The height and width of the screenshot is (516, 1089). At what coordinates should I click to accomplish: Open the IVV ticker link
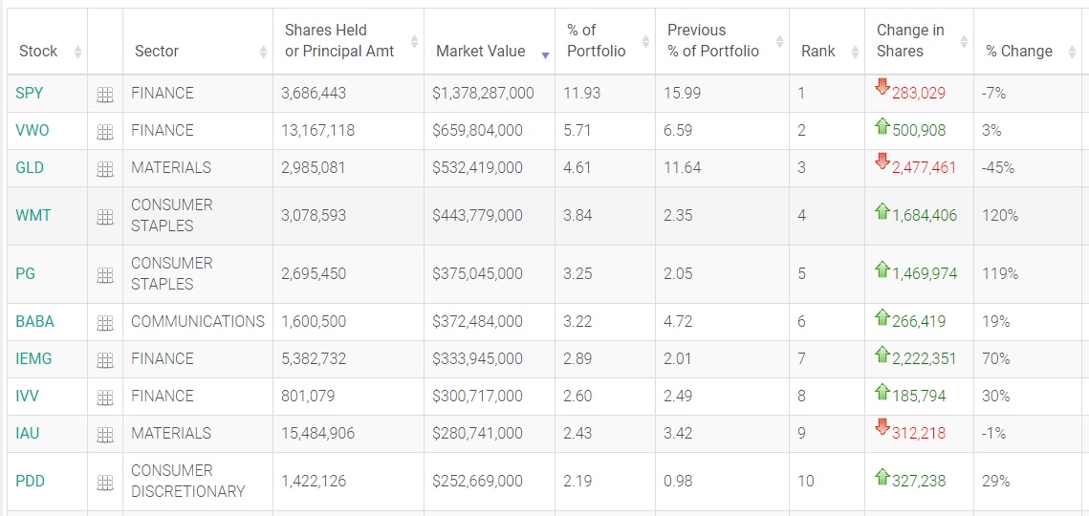coord(28,396)
